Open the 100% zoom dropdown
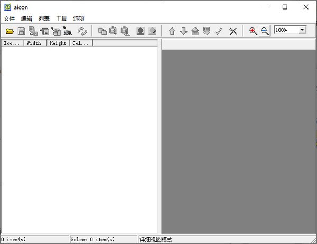This screenshot has width=317, height=244. point(302,30)
